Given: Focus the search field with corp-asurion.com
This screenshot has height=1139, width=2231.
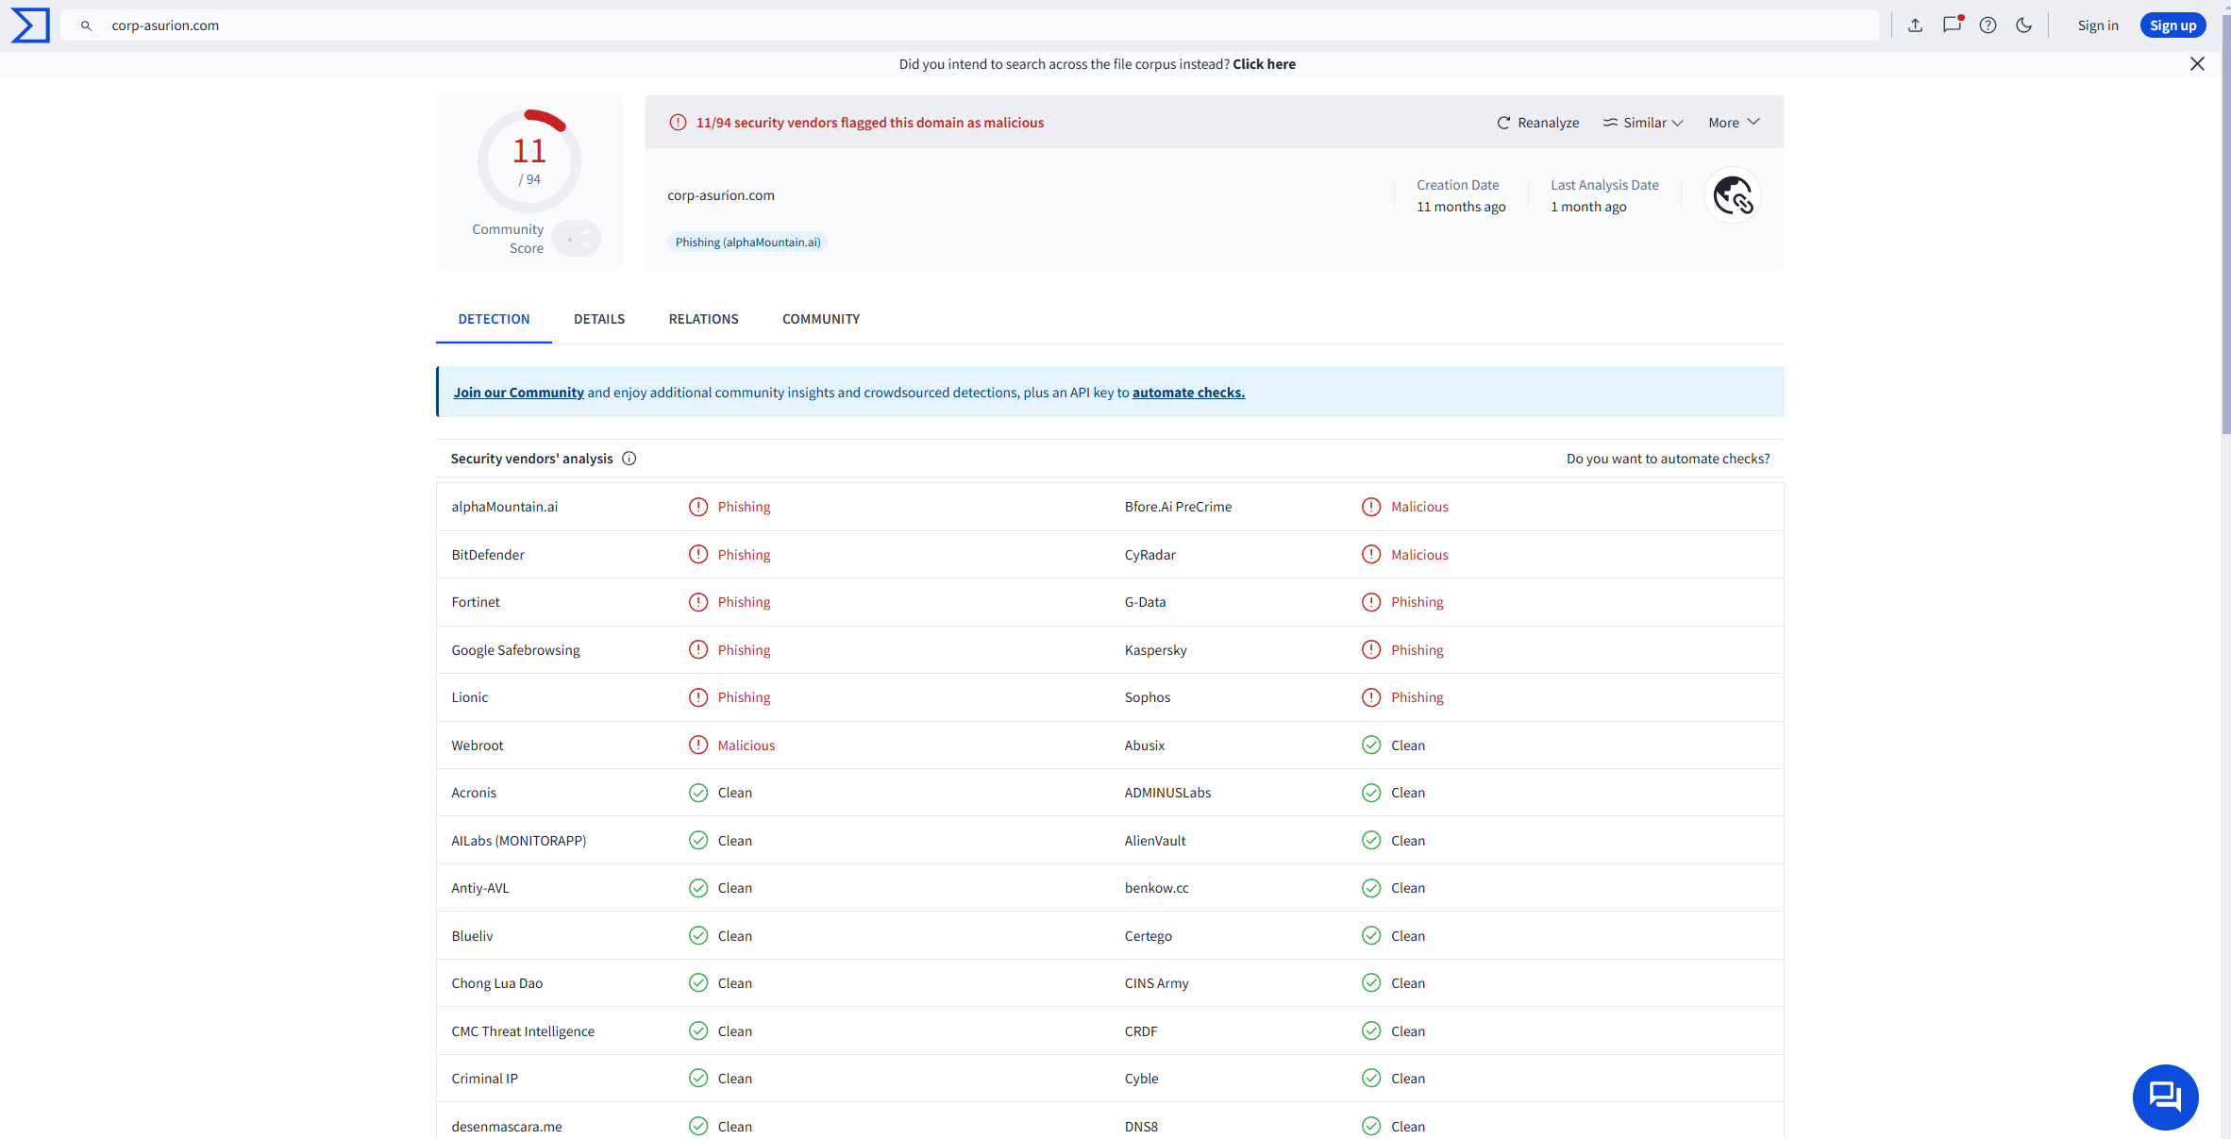Looking at the screenshot, I should coord(969,25).
